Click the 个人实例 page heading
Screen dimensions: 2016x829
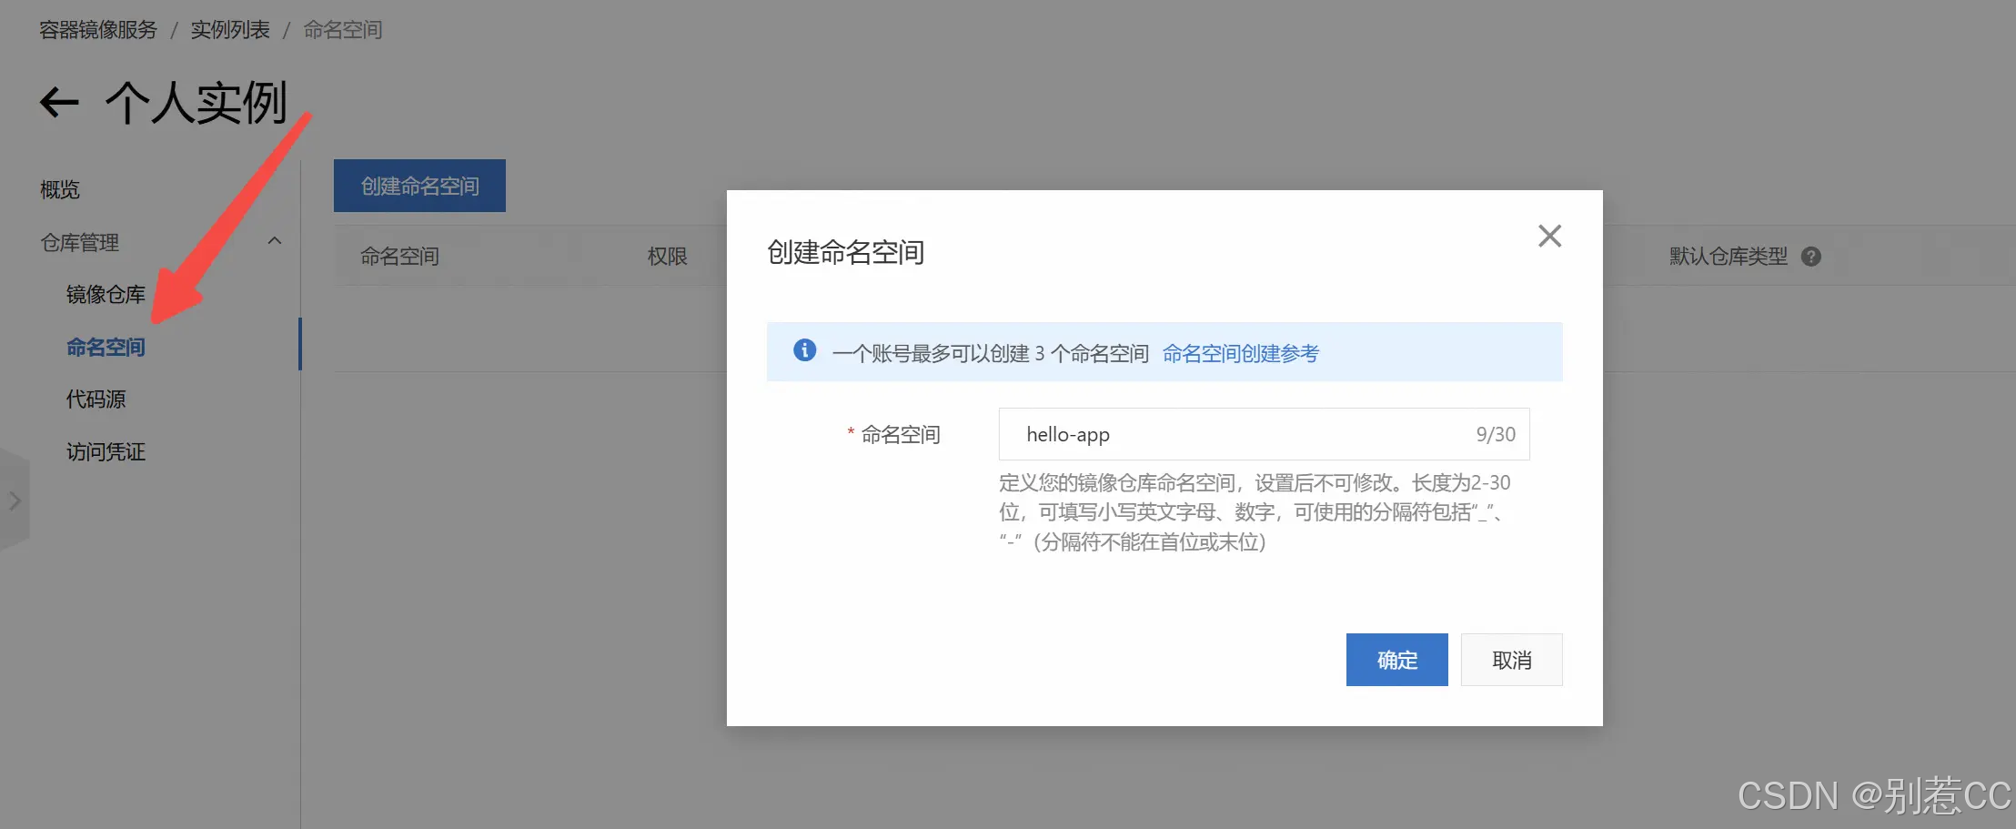click(197, 103)
